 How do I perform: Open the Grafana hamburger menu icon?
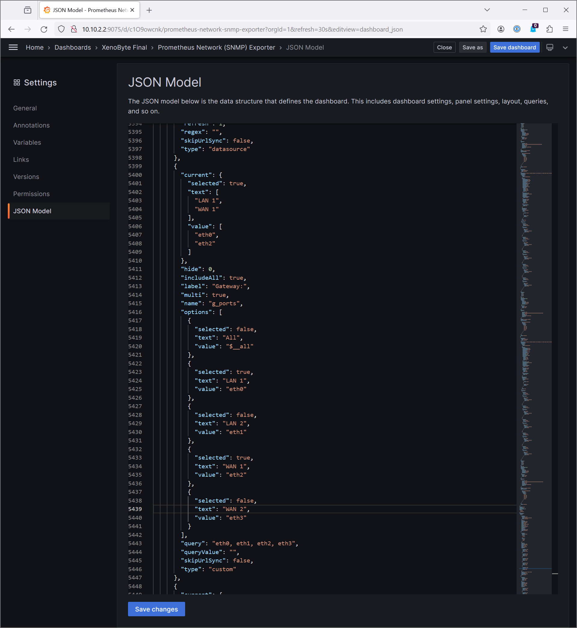coord(13,48)
